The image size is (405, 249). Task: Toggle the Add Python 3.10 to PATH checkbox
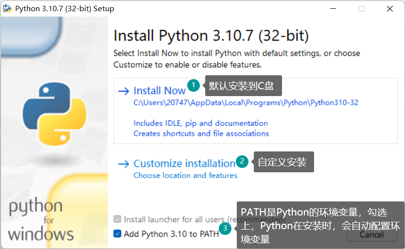pyautogui.click(x=117, y=234)
